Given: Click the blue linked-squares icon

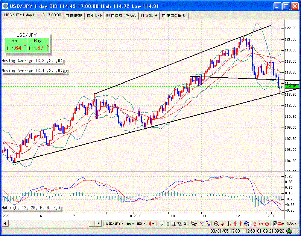Looking at the screenshot, I should coord(208,224).
